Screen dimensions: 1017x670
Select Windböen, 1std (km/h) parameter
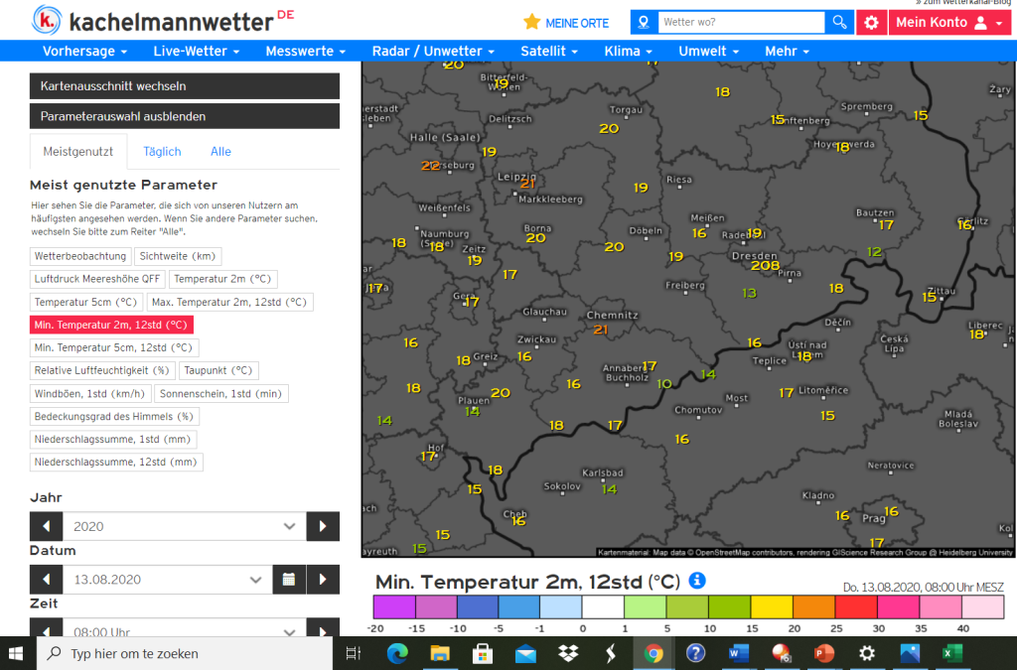pyautogui.click(x=90, y=393)
